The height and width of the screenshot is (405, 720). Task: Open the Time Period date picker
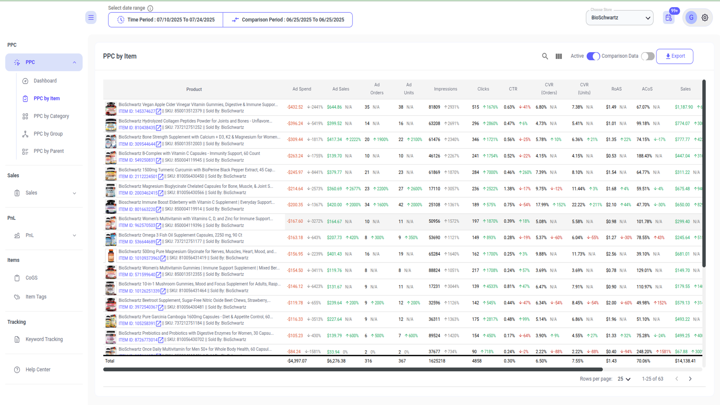pos(166,20)
